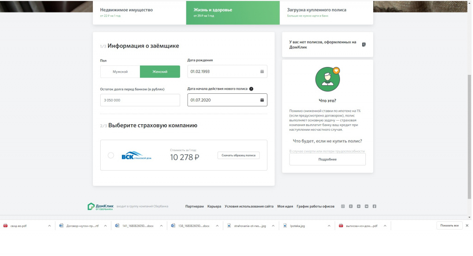The image size is (473, 256).
Task: Click Что будет, если не купить полис? heading
Action: tap(327, 141)
